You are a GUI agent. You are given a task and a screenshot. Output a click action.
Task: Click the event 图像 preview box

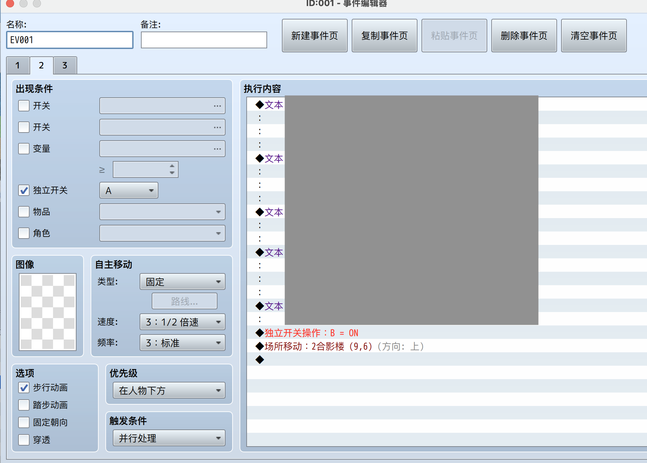(48, 312)
